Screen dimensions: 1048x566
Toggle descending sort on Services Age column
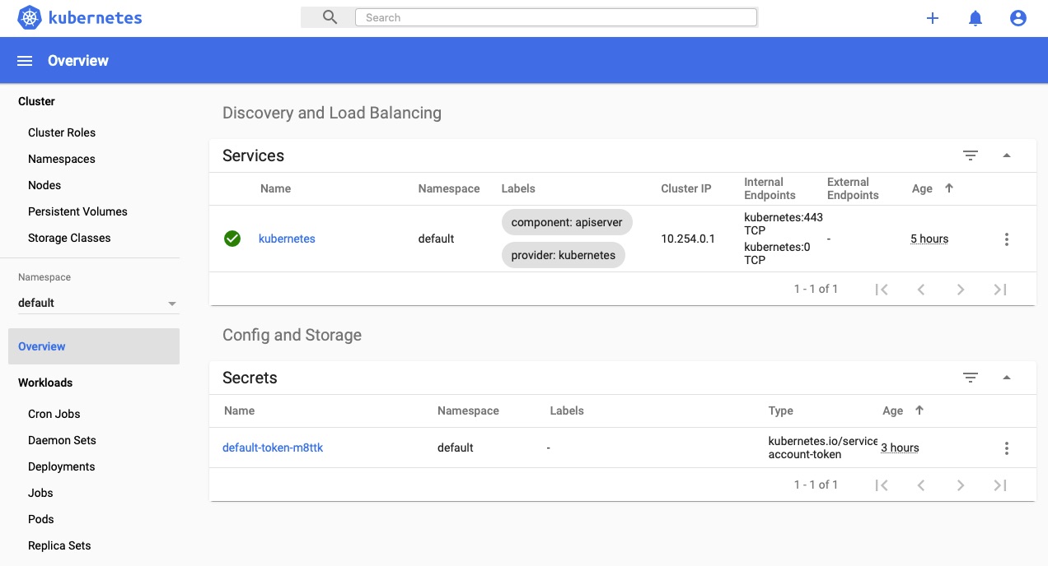949,188
